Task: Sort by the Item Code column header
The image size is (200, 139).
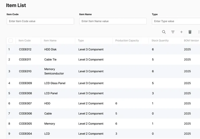Action: pos(25,41)
